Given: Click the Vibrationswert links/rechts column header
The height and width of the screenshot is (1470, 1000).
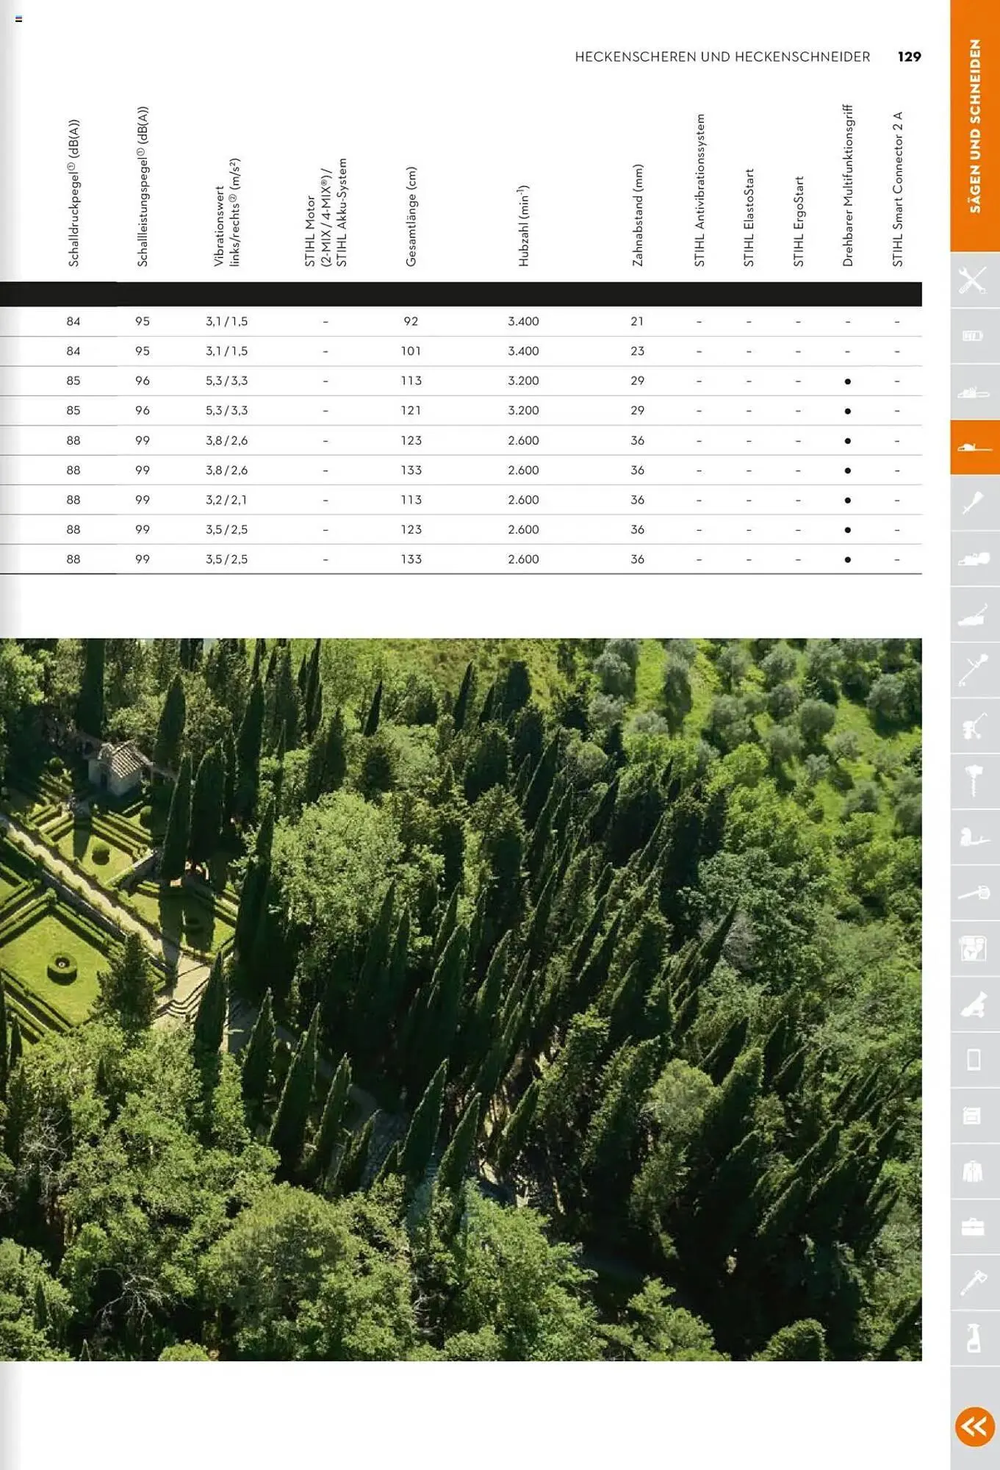Looking at the screenshot, I should click(226, 212).
